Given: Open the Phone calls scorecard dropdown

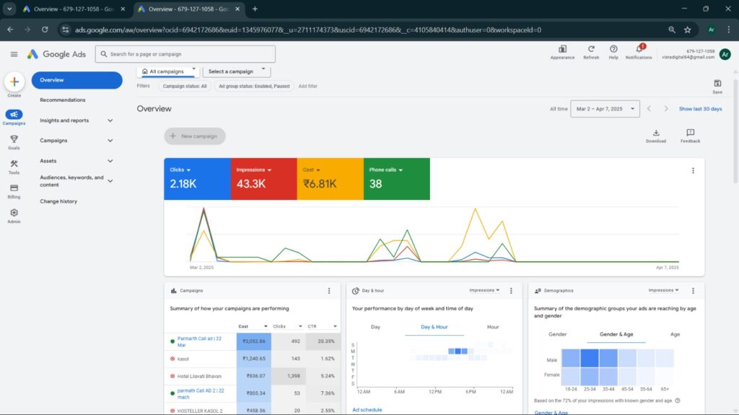Looking at the screenshot, I should pos(385,170).
